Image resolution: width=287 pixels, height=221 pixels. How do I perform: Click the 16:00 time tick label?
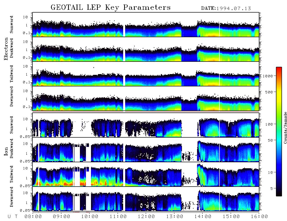click(x=259, y=217)
